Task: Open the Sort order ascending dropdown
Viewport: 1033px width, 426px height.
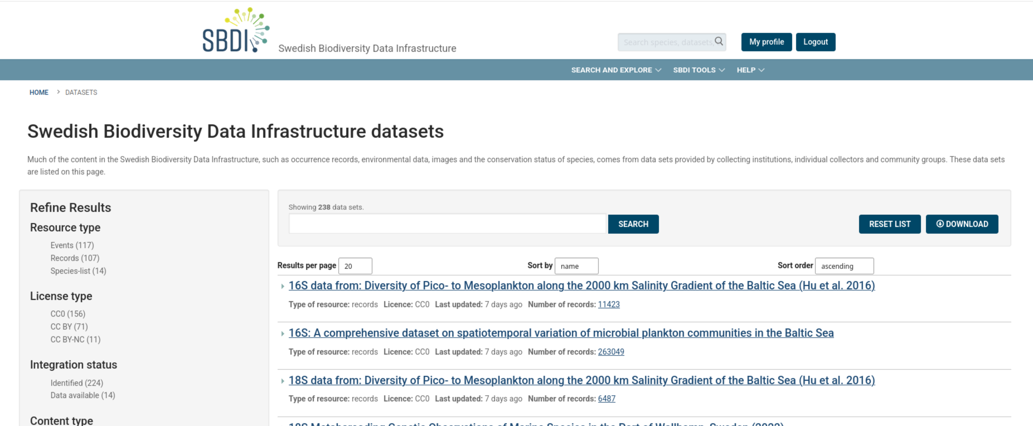Action: pos(844,266)
